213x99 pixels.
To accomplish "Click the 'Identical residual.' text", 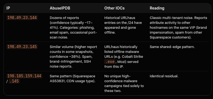I will click(164, 76).
